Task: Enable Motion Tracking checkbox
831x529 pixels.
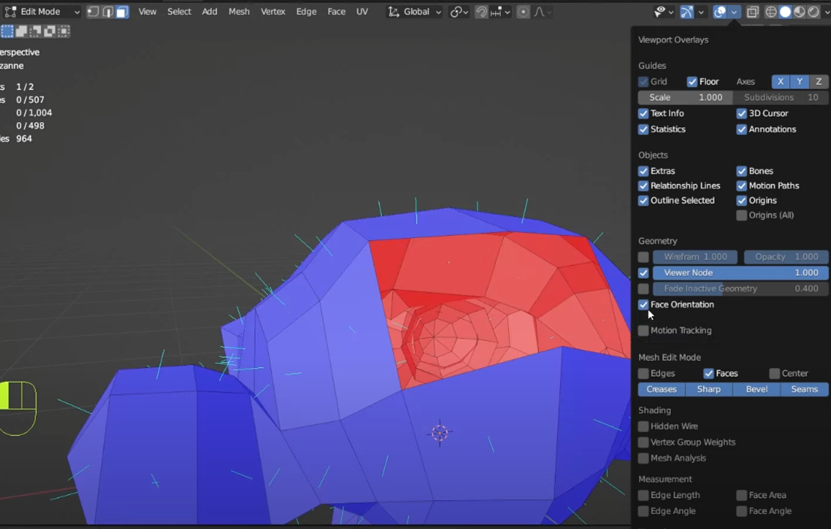Action: (x=643, y=331)
